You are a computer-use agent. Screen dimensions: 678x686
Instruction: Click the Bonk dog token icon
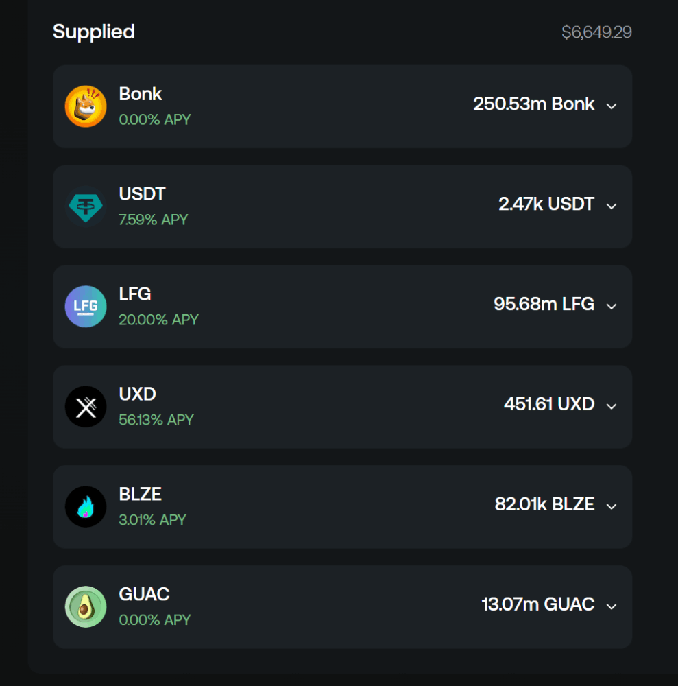tap(86, 106)
